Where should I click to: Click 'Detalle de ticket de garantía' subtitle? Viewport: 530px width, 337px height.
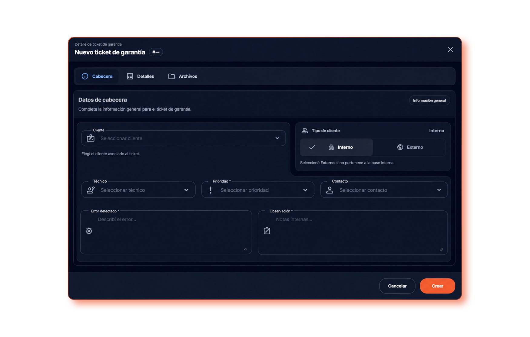pos(98,44)
